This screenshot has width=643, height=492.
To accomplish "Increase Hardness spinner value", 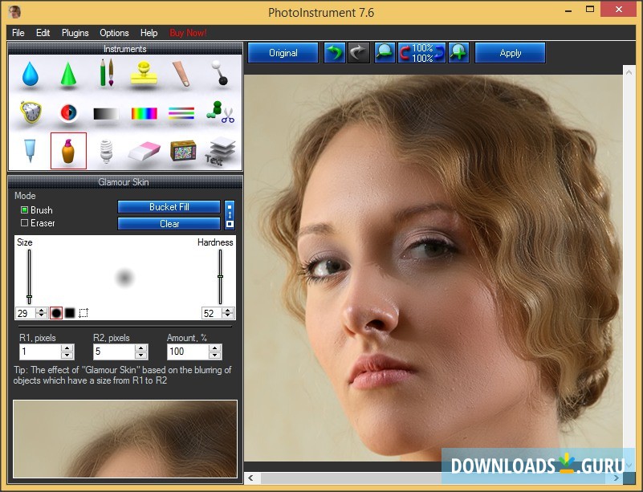I will pos(227,311).
